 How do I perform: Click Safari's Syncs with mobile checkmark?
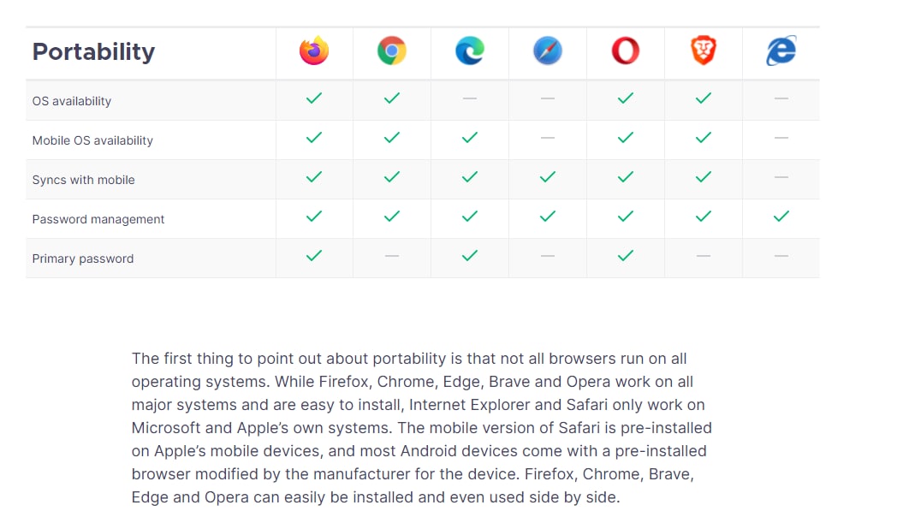[x=548, y=177]
